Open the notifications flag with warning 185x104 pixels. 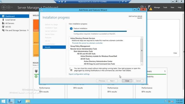[150, 8]
